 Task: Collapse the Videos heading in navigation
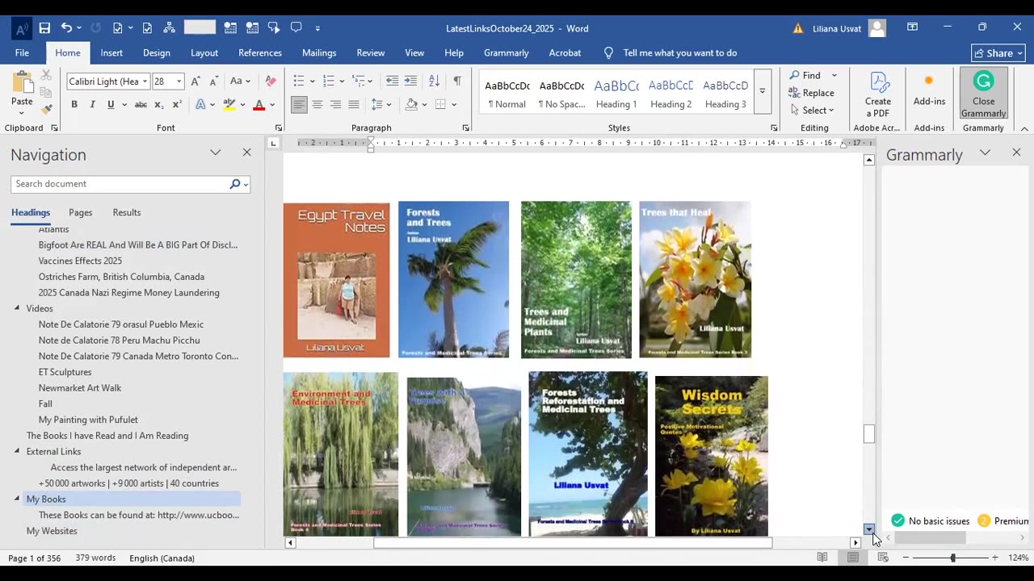pyautogui.click(x=17, y=308)
